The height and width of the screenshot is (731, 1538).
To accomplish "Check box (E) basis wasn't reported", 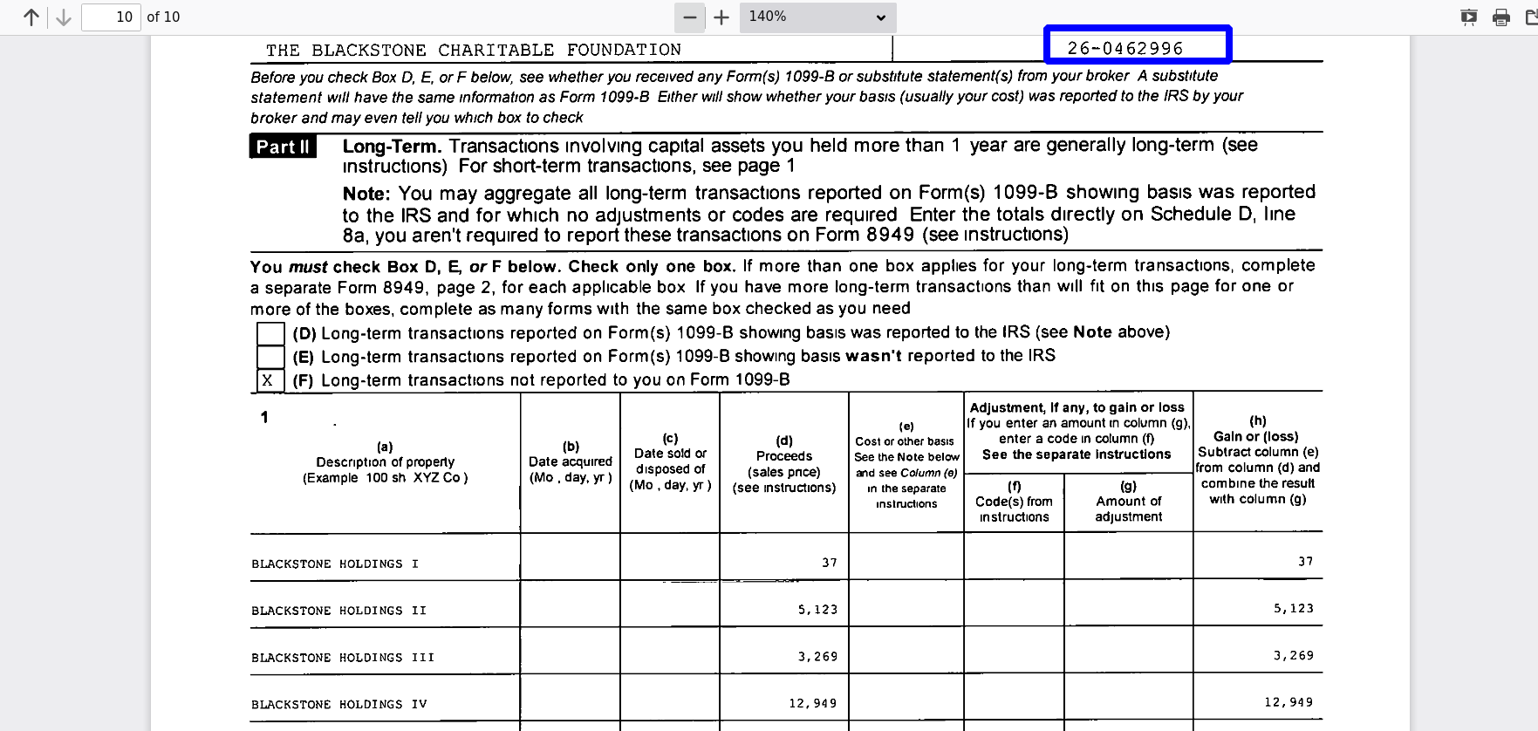I will (270, 357).
